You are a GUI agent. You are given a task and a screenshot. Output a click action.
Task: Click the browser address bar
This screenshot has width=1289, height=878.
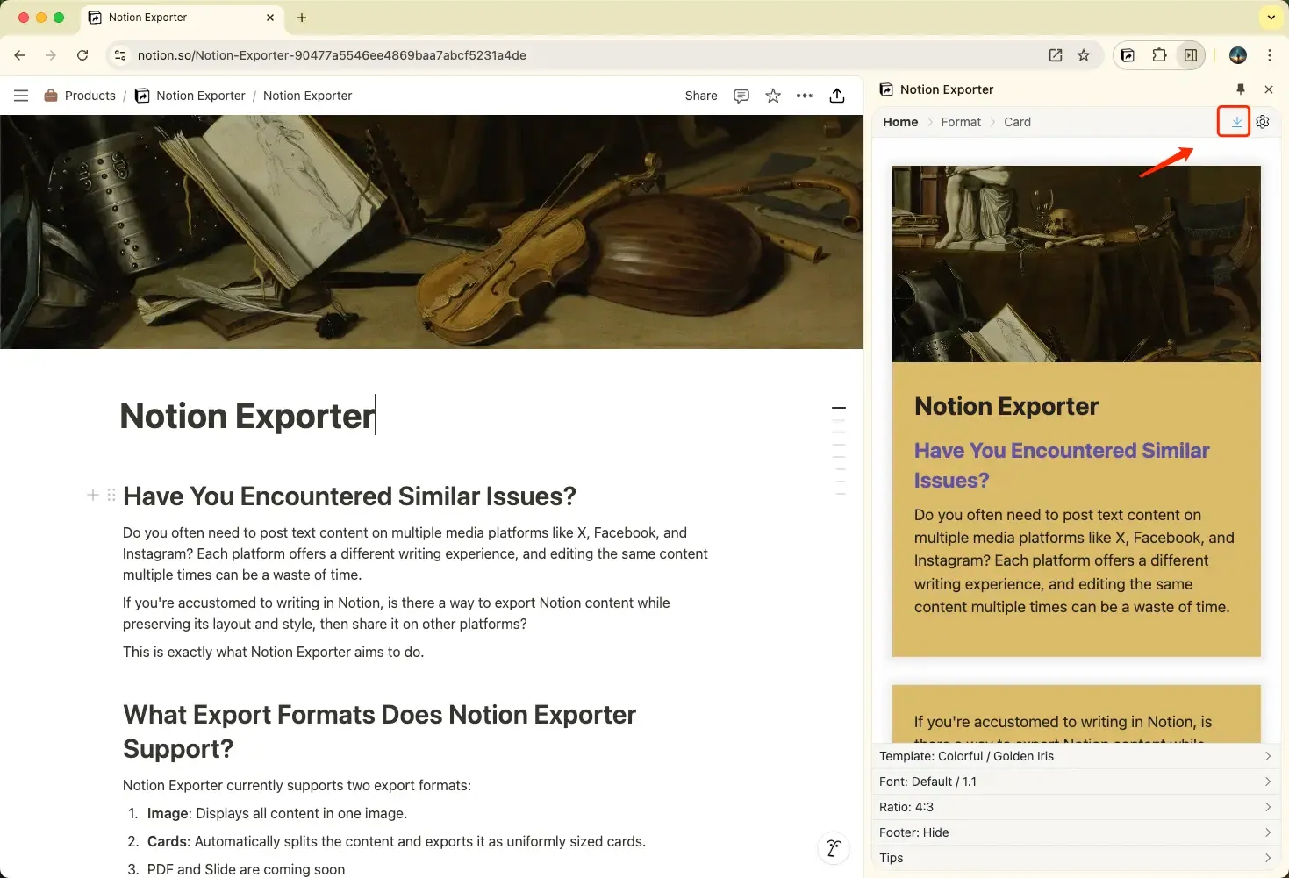(x=351, y=54)
